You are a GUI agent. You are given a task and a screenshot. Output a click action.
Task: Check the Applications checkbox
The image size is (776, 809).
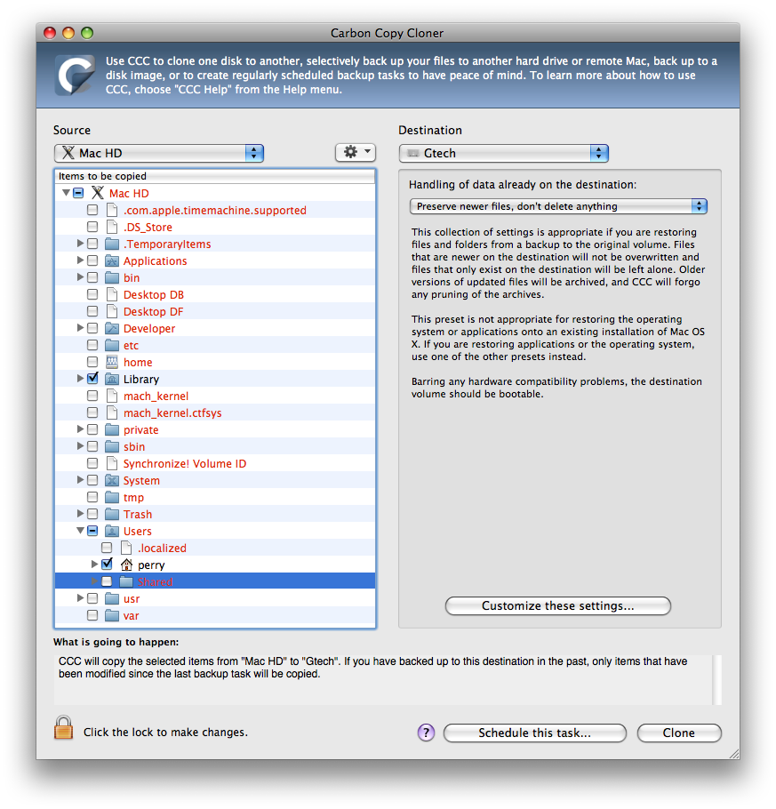coord(92,260)
